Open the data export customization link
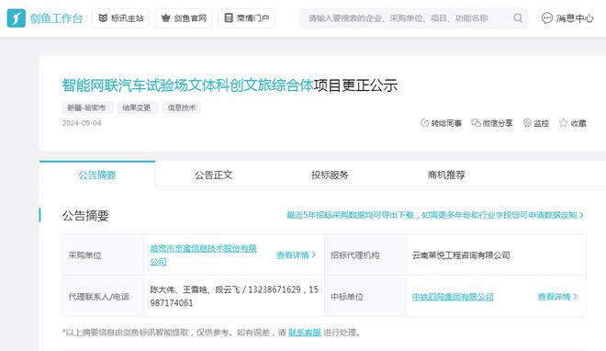 [435, 215]
